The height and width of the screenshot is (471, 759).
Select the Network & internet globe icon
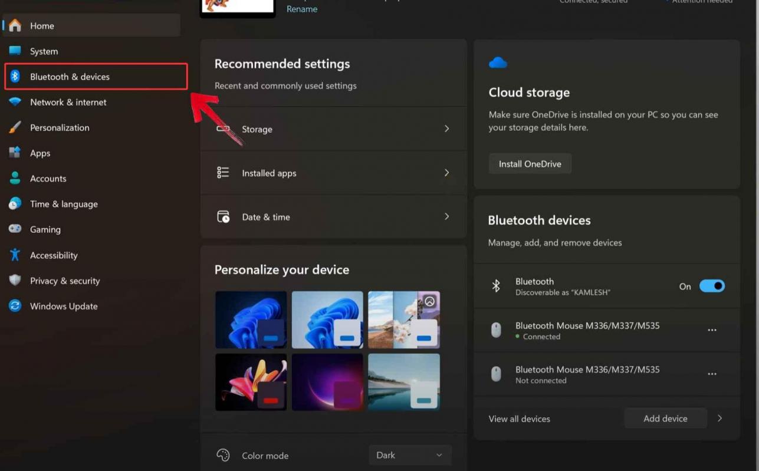(14, 101)
